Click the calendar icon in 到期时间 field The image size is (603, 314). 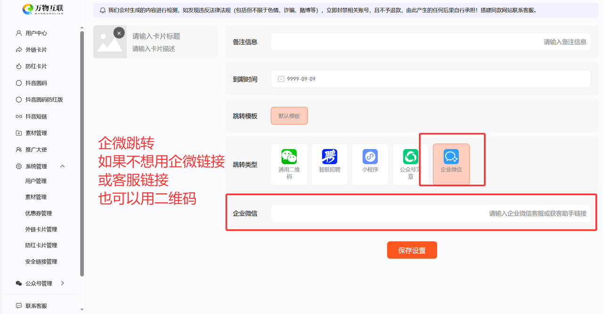[281, 79]
